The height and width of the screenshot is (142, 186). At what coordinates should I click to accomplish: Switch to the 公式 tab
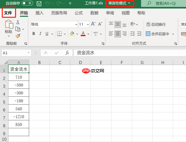tap(79, 13)
